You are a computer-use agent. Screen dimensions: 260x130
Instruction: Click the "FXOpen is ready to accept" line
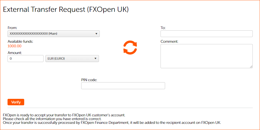tap(64, 115)
